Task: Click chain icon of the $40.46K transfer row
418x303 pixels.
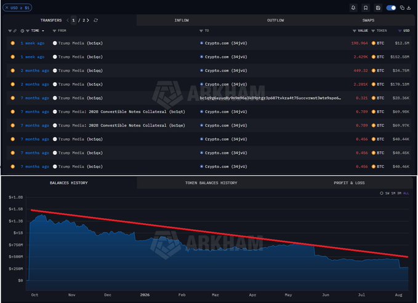Action: (x=12, y=167)
